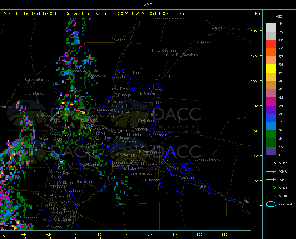Click the Tres_Mayo map label
The width and height of the screenshot is (296, 239).
tap(119, 88)
